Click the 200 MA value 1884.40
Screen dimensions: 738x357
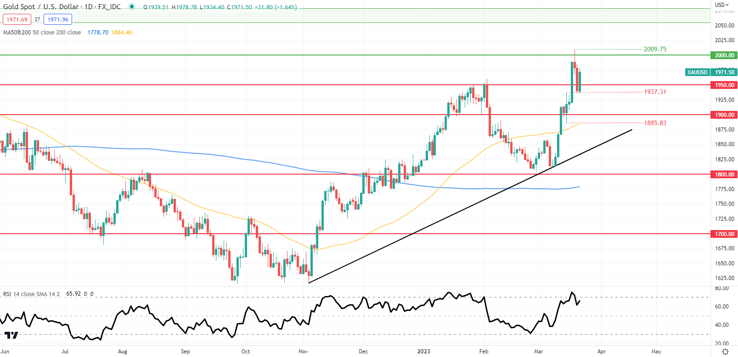122,33
